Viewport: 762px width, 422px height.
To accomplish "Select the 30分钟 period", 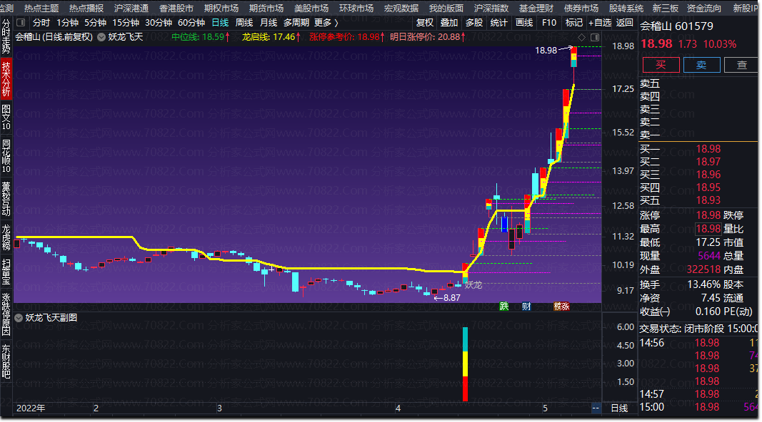I will (159, 23).
